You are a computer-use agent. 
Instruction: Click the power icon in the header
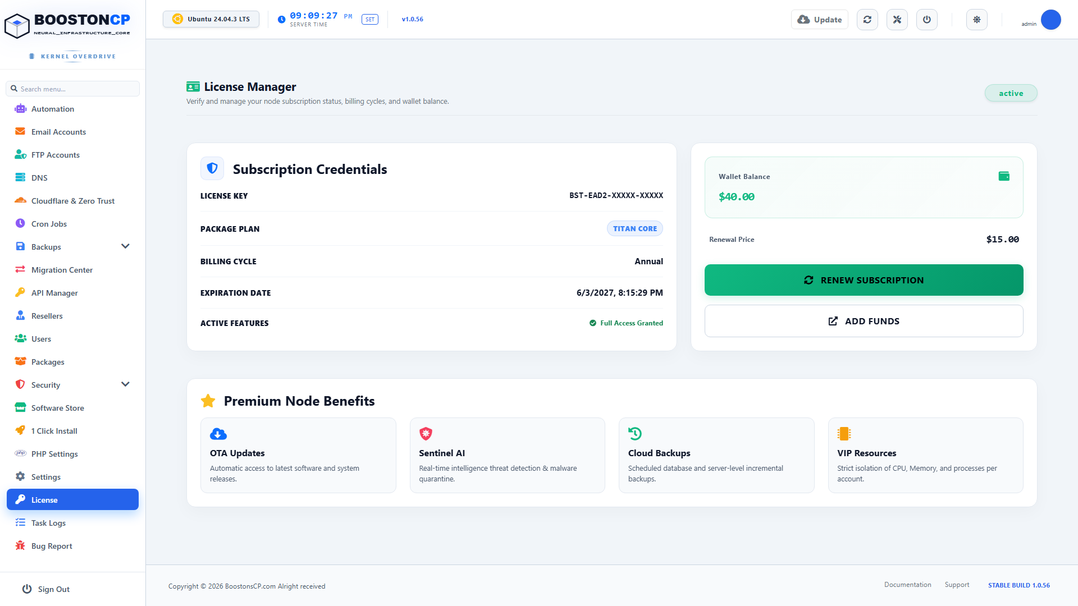click(x=927, y=20)
